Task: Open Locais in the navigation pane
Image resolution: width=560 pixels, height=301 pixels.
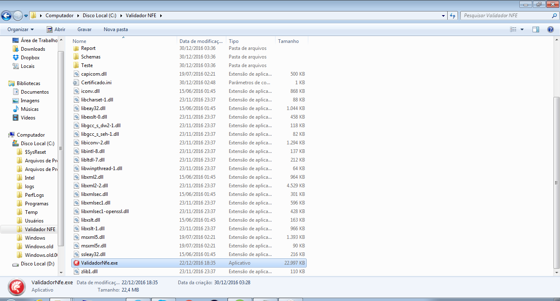Action: 27,66
